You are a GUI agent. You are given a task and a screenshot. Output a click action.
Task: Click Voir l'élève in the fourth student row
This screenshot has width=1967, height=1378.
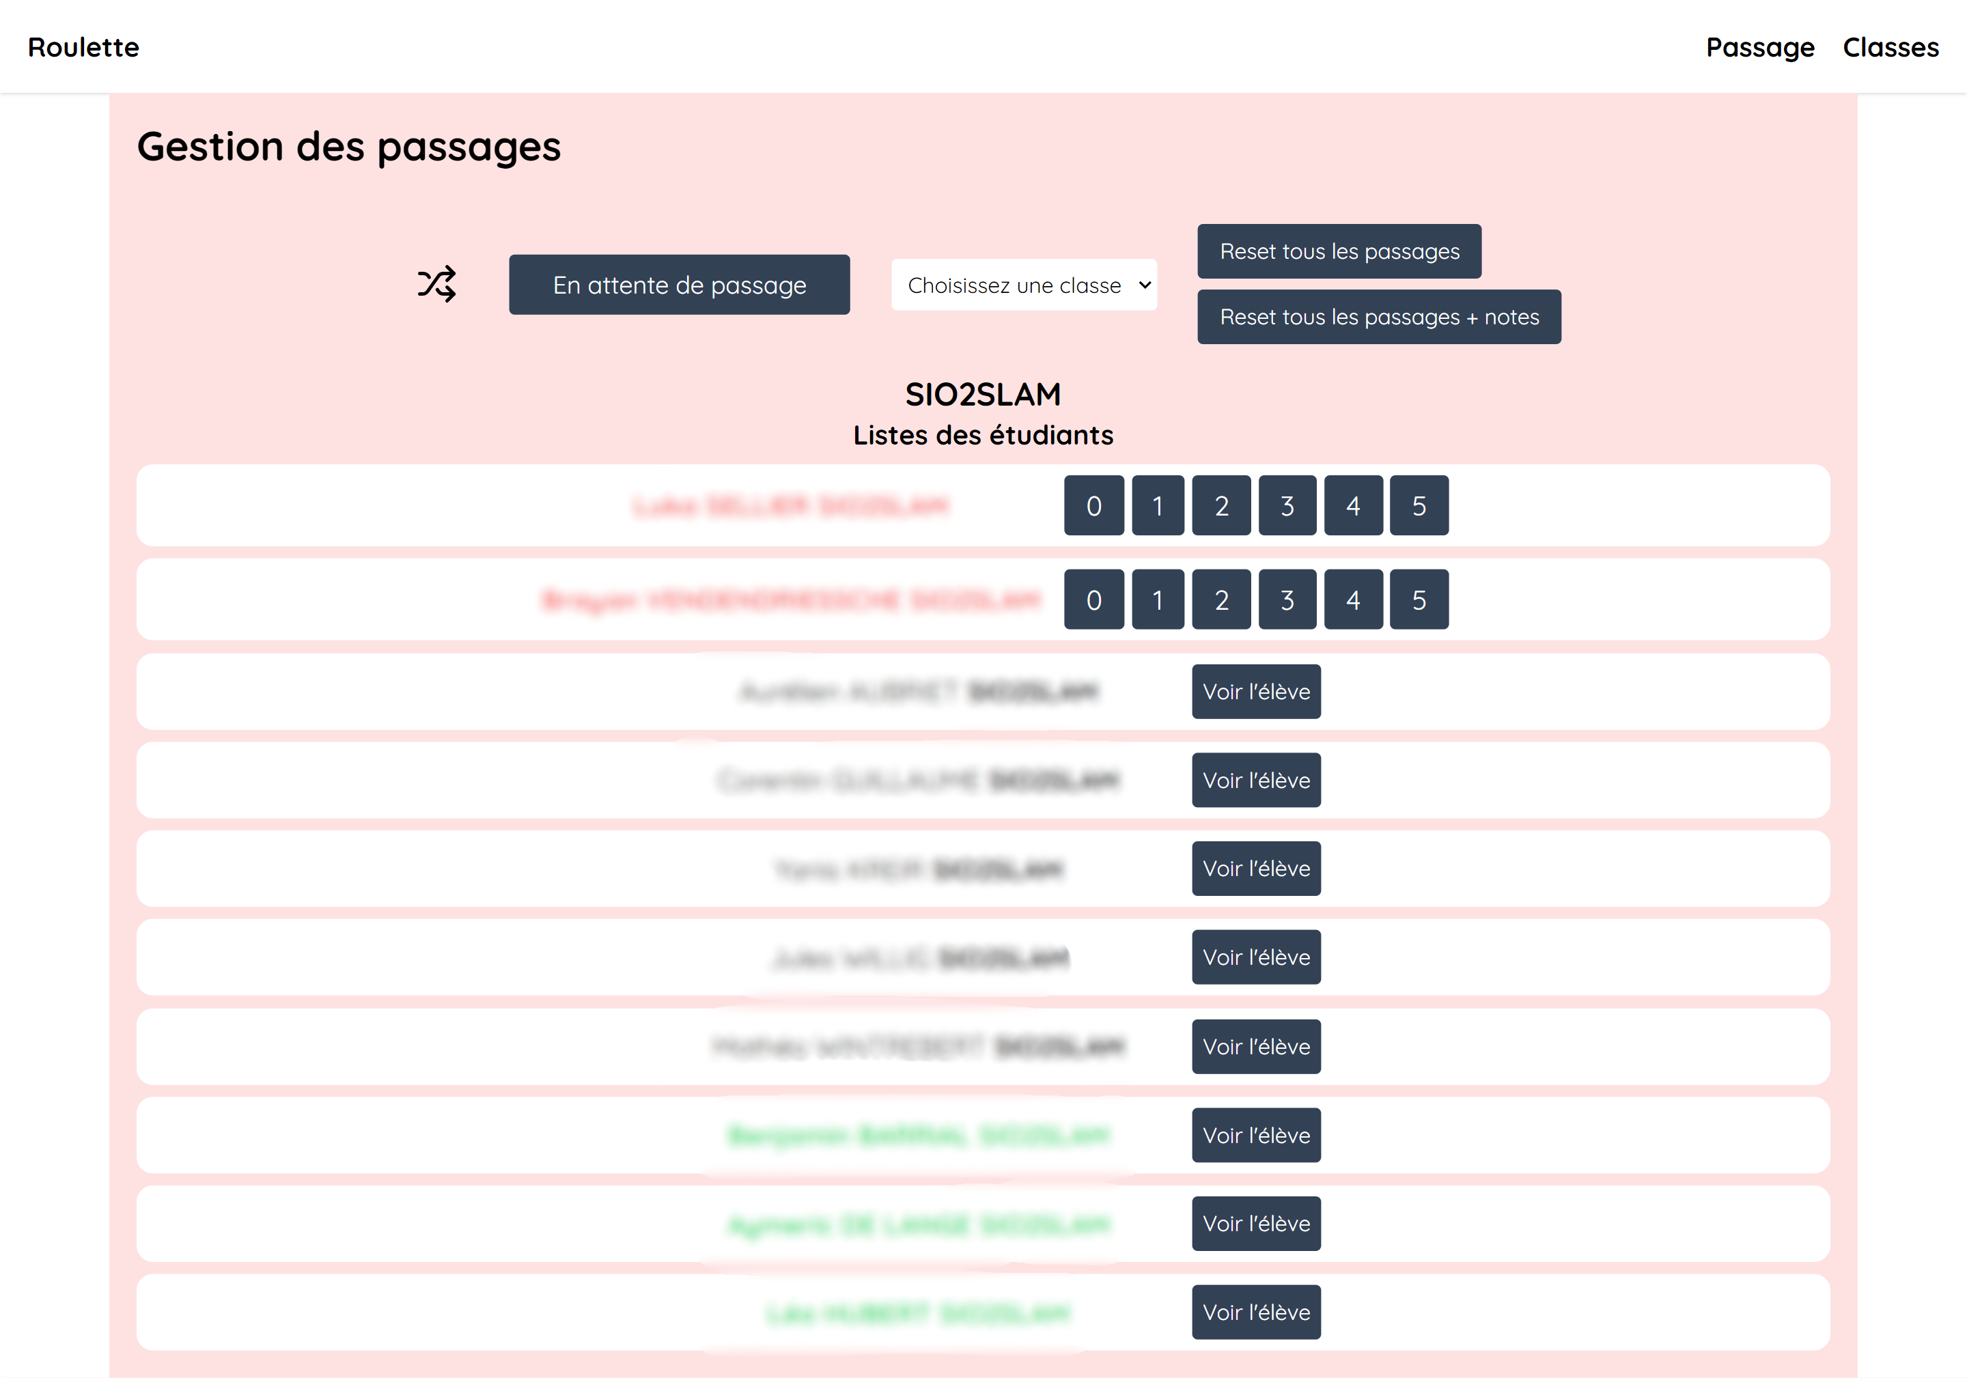1255,781
